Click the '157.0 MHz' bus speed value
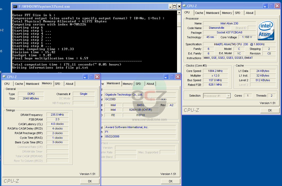Image resolution: width=282 pixels, height=186 pixels. coord(215,80)
